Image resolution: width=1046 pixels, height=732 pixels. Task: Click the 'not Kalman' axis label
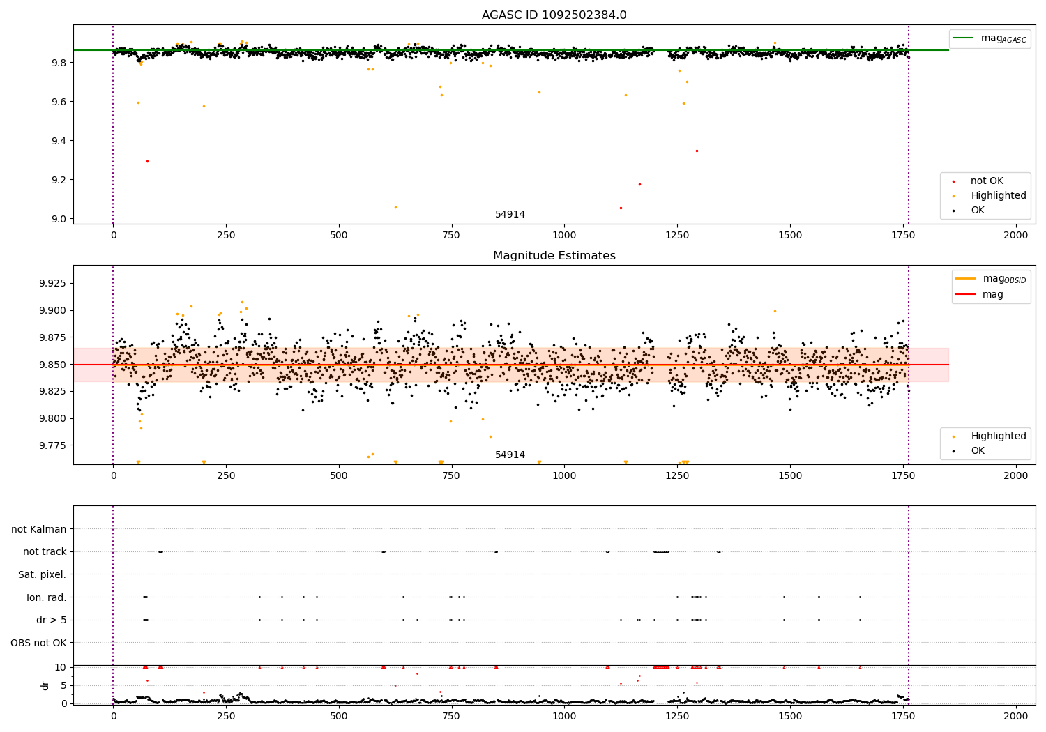tap(39, 530)
